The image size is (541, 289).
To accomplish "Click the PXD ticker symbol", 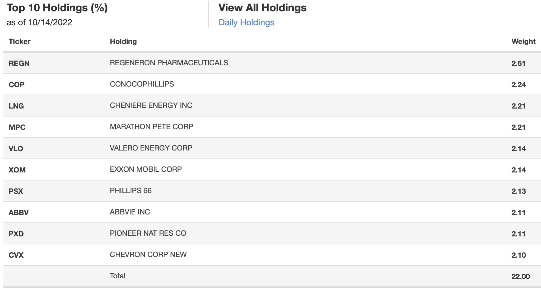I will coord(16,234).
